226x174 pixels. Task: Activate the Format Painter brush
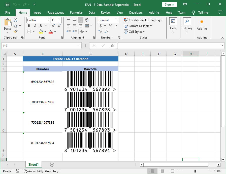pyautogui.click(x=16, y=31)
